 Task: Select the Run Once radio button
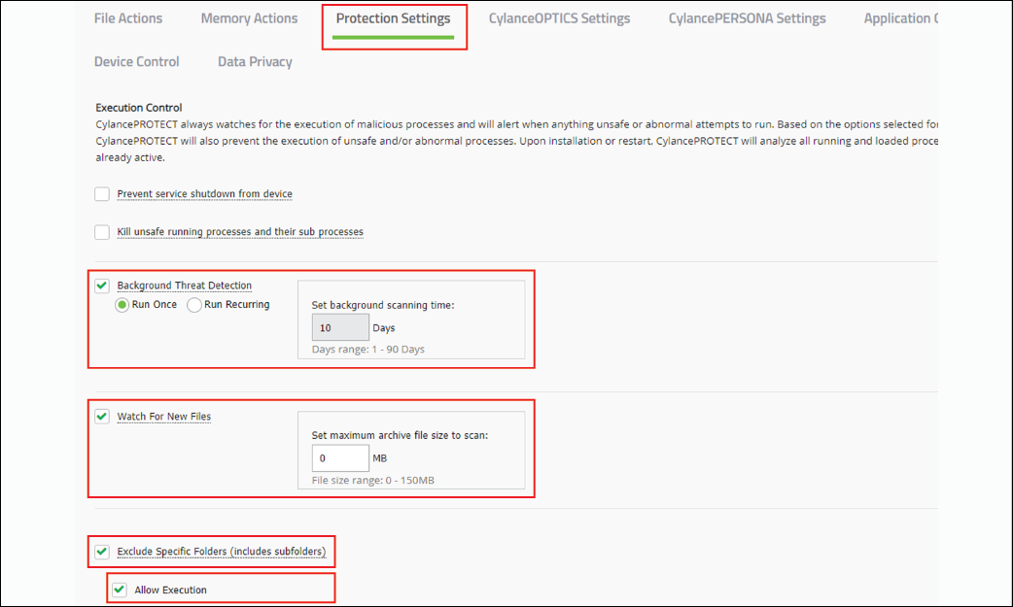[122, 305]
